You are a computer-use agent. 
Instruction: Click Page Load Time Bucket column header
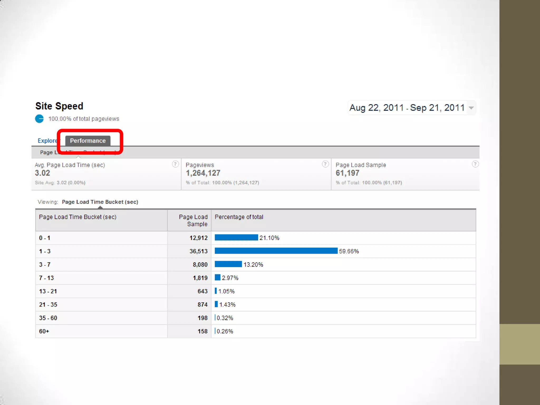click(x=78, y=217)
